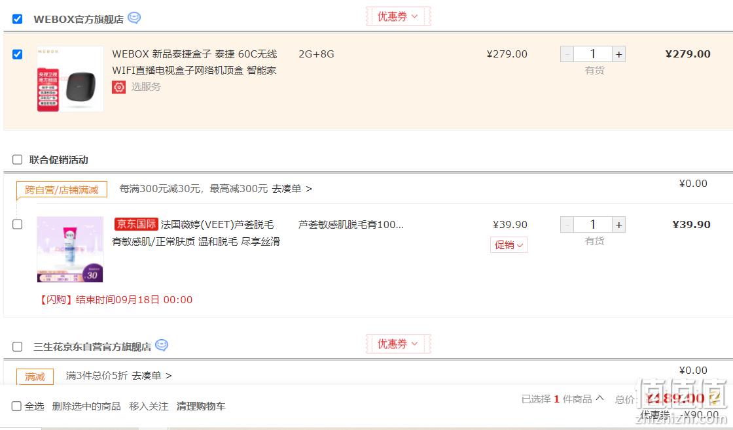Decrease WEBOX box quantity with minus

[x=567, y=54]
